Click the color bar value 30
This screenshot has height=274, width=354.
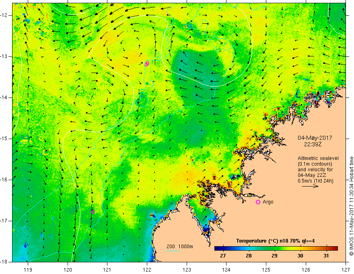coord(300,256)
